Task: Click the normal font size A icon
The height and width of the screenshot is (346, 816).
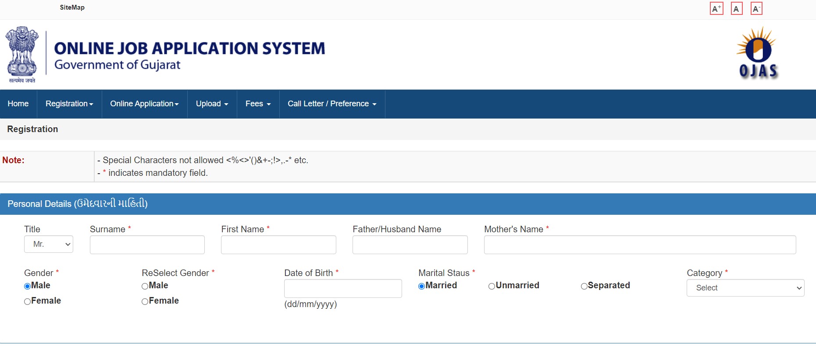Action: point(737,9)
